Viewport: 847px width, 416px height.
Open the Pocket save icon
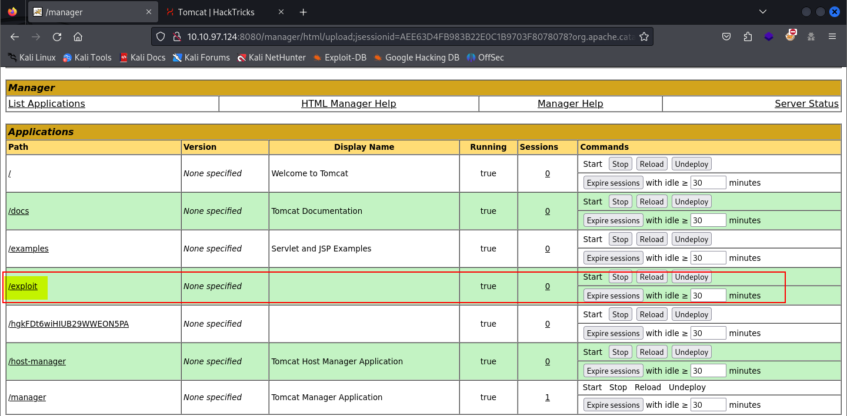[726, 36]
